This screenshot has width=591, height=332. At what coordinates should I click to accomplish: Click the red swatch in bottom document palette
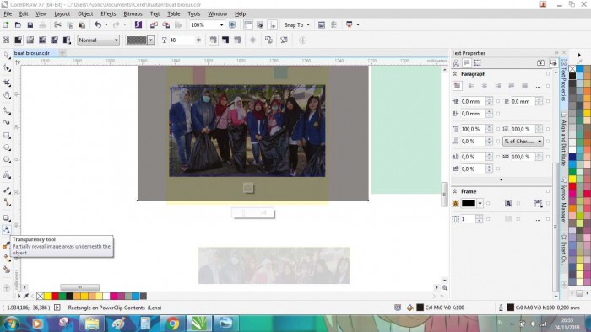(55, 297)
